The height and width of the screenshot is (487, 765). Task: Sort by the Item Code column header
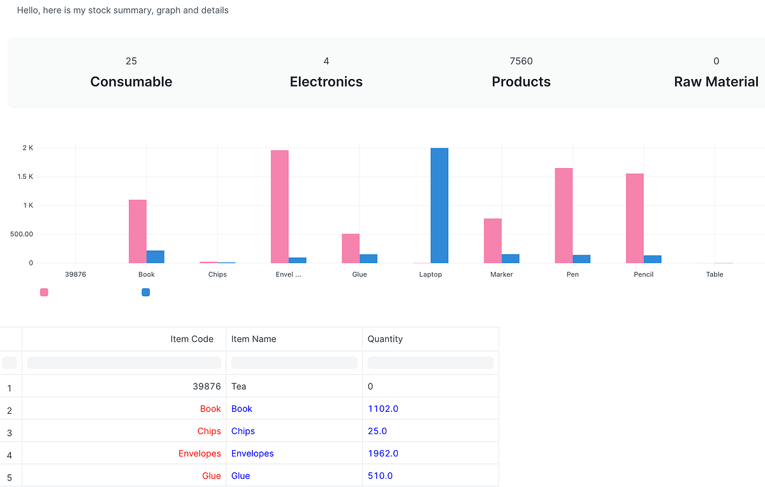tap(192, 339)
